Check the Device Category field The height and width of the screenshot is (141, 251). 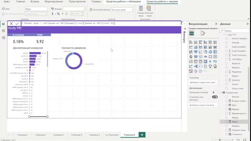click(227, 38)
